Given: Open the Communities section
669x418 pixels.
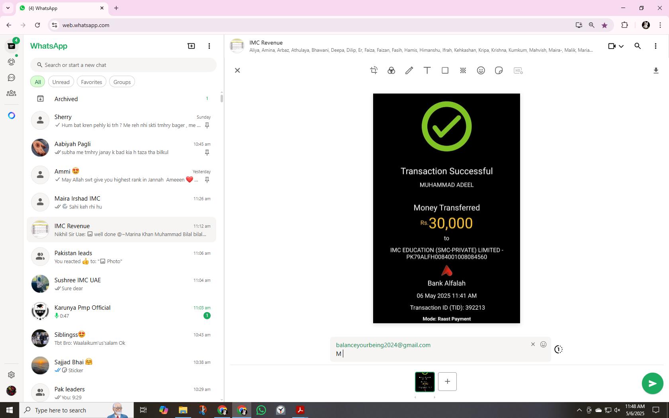Looking at the screenshot, I should click(x=12, y=93).
